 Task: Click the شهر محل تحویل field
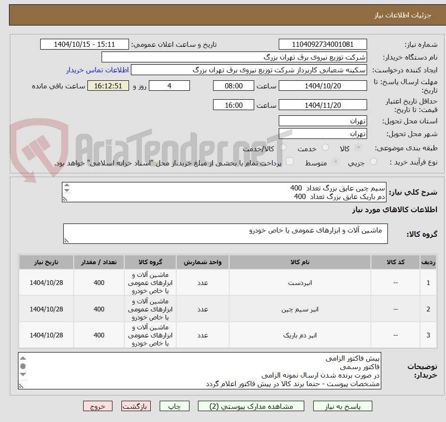[323, 134]
